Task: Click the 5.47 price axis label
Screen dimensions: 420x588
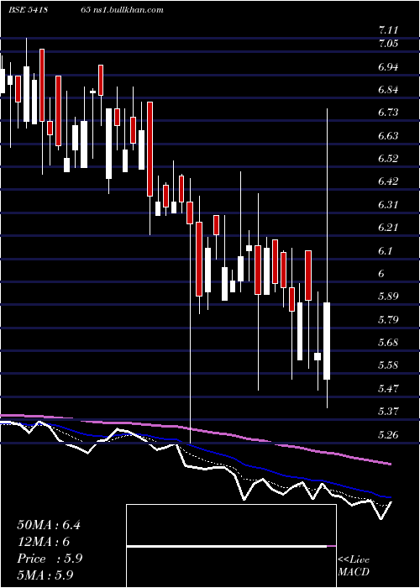Action: [389, 388]
